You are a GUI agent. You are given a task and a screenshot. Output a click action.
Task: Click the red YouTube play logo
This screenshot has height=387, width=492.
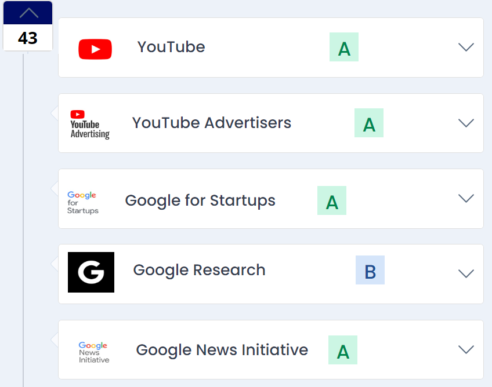coord(95,49)
